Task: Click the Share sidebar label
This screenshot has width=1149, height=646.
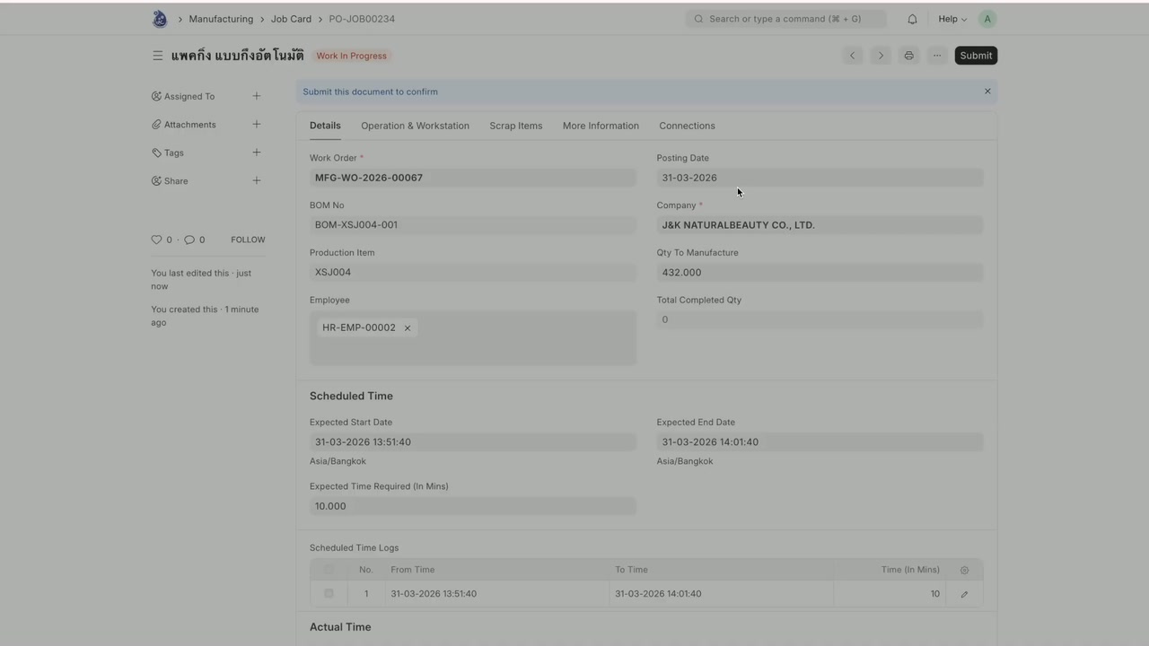Action: (176, 181)
